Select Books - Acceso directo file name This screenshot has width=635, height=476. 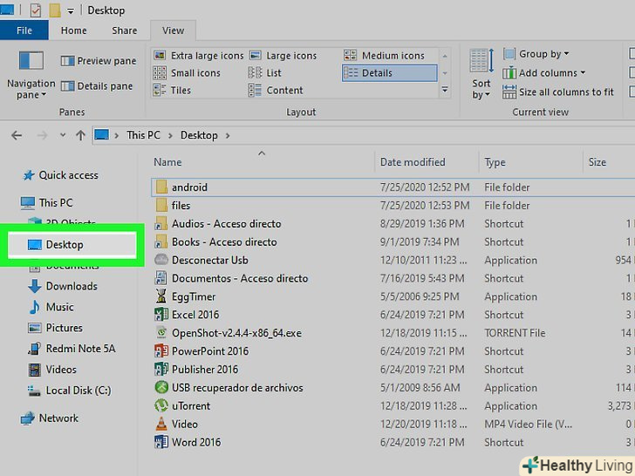224,242
